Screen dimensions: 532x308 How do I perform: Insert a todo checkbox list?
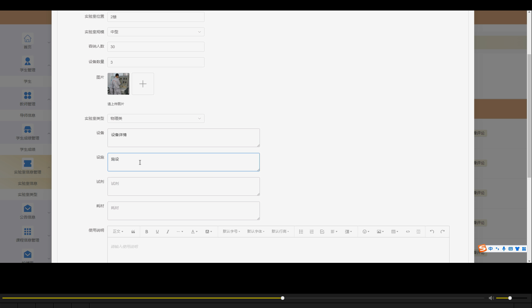point(322,232)
